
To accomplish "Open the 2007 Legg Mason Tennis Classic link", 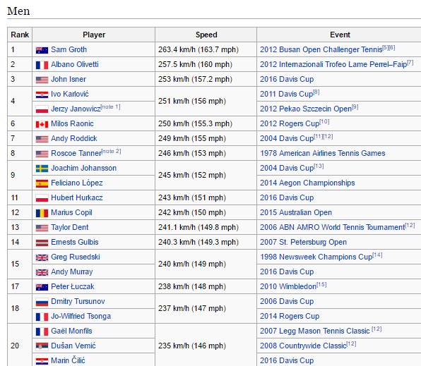I will pos(314,331).
